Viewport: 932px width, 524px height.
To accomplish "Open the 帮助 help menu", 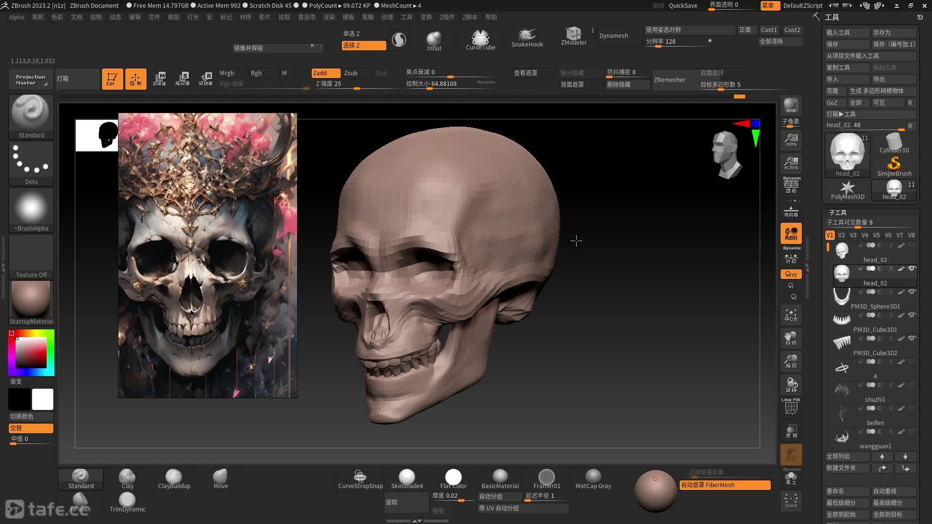I will tap(491, 17).
